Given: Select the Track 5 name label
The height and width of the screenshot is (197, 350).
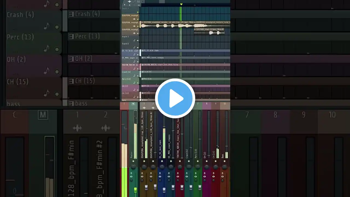Looking at the screenshot, I should (x=125, y=37).
